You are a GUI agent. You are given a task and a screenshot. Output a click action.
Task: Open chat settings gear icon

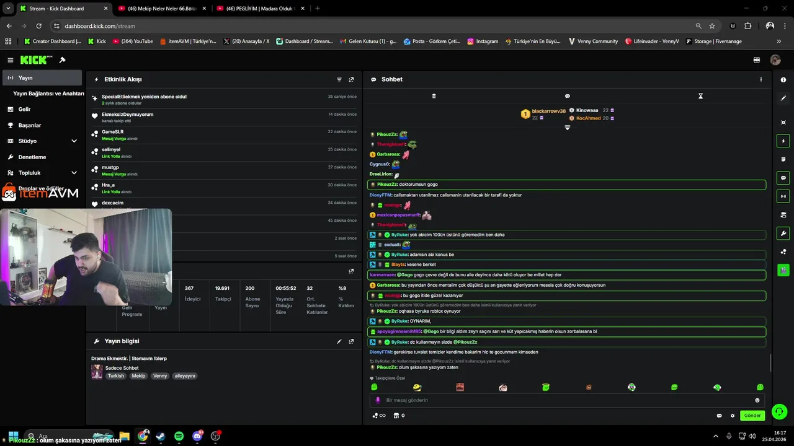[x=733, y=416]
